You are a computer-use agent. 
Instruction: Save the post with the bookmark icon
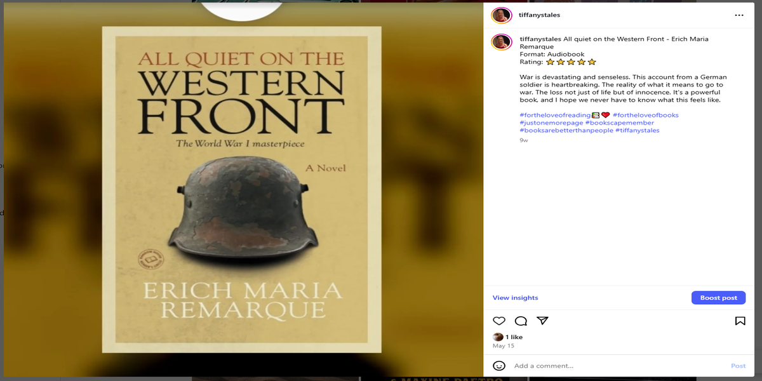(x=740, y=321)
